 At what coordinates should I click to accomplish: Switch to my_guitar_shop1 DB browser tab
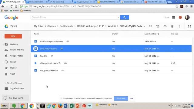click(84, 2)
